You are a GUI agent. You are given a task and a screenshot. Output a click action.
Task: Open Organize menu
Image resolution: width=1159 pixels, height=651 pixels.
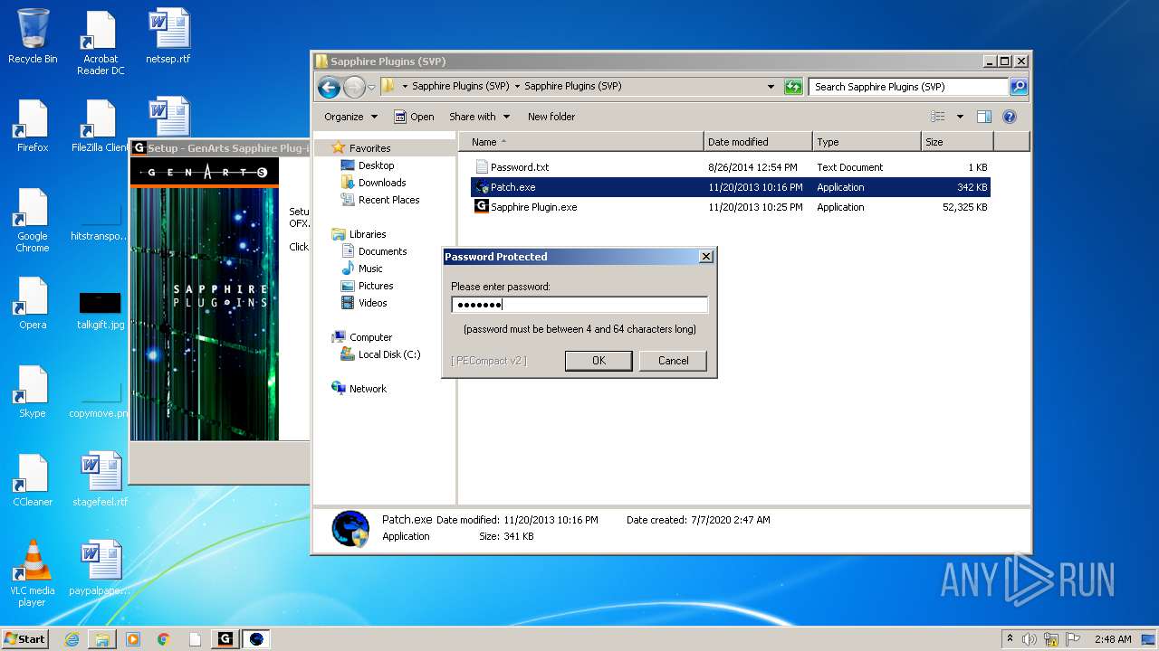[350, 117]
